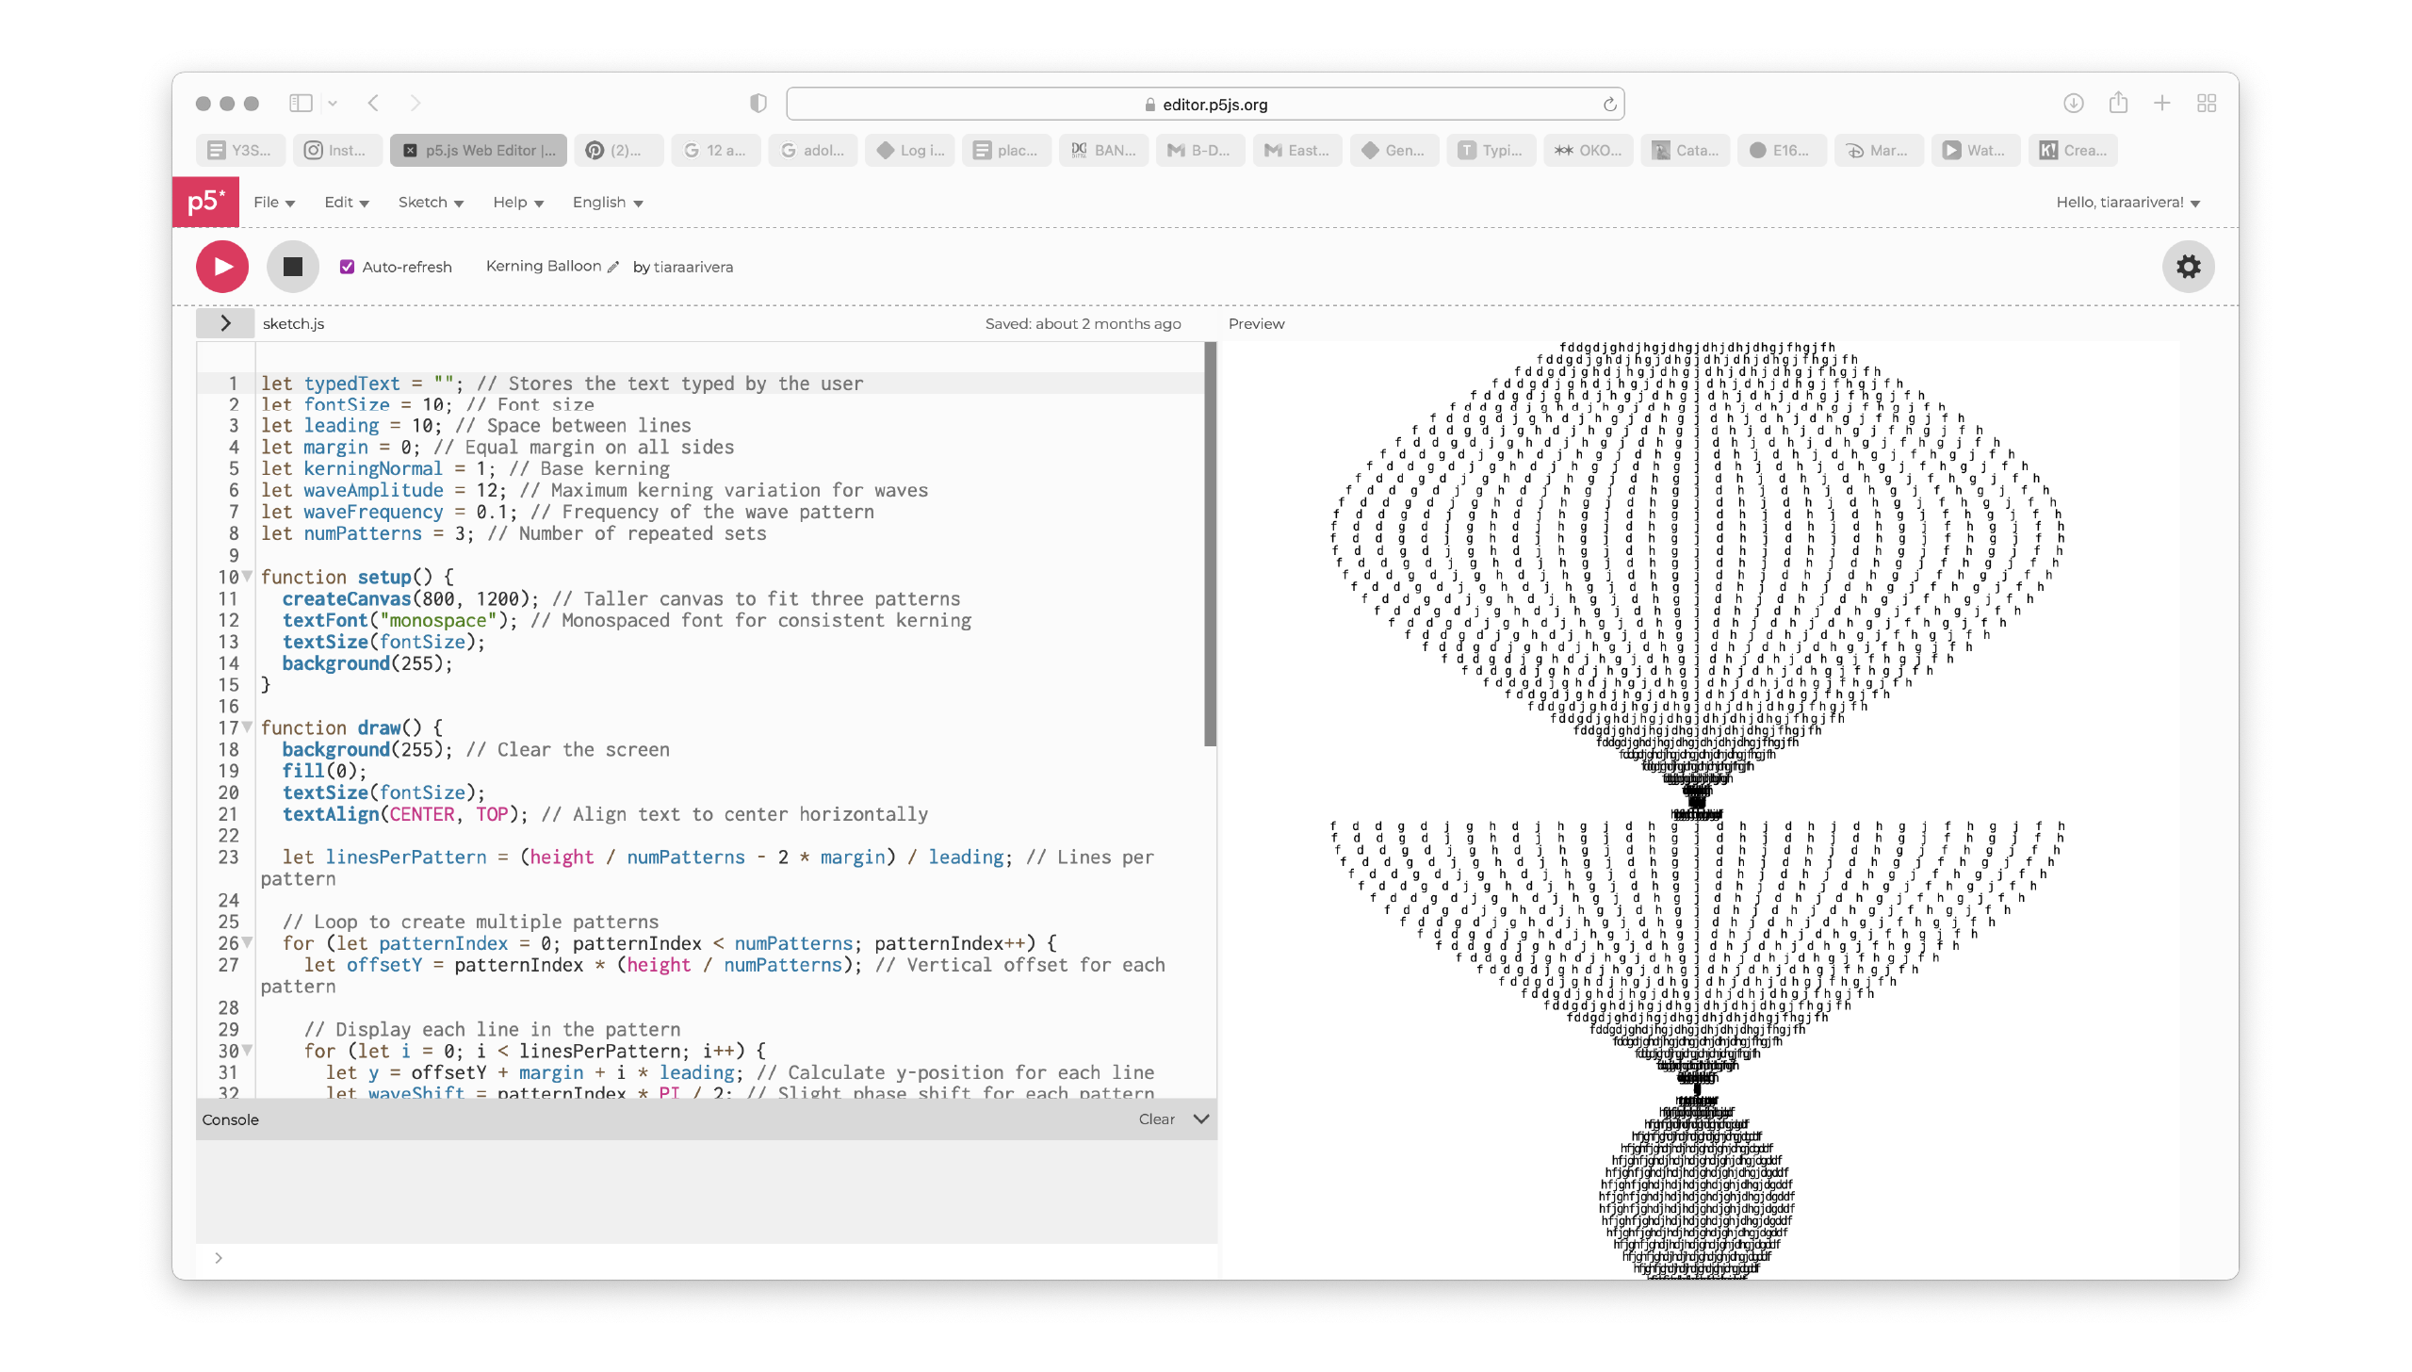The height and width of the screenshot is (1372, 2412).
Task: Run the sketch with the play button
Action: pyautogui.click(x=222, y=267)
